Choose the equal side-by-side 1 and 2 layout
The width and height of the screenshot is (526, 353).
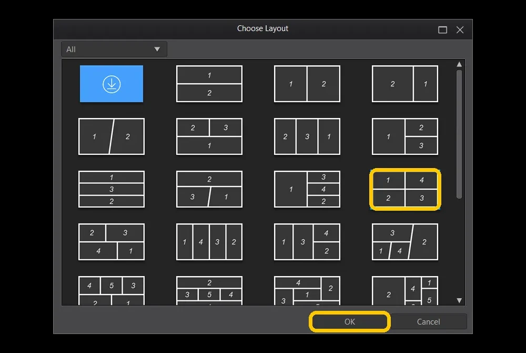(307, 84)
